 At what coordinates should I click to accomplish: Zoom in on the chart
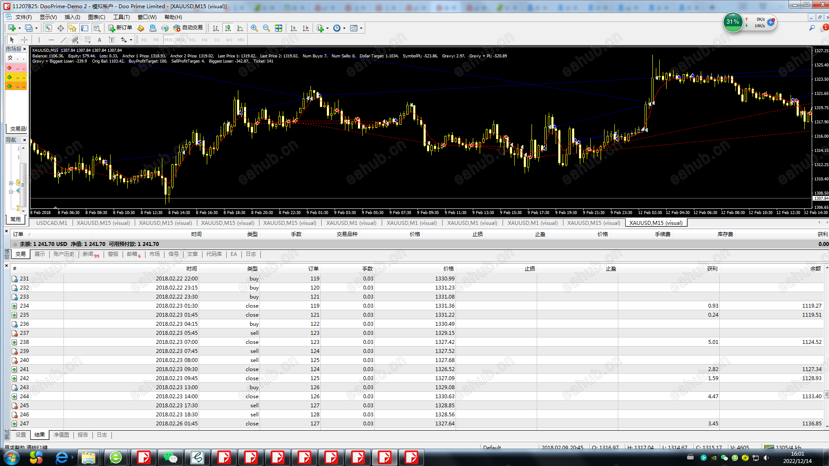pos(254,28)
